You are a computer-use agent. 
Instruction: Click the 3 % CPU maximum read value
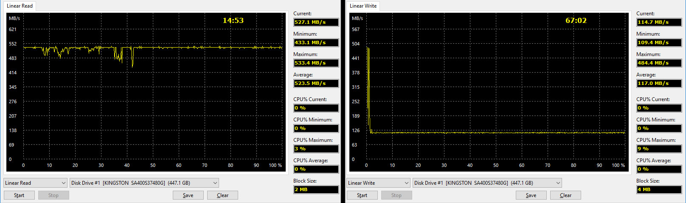click(316, 149)
